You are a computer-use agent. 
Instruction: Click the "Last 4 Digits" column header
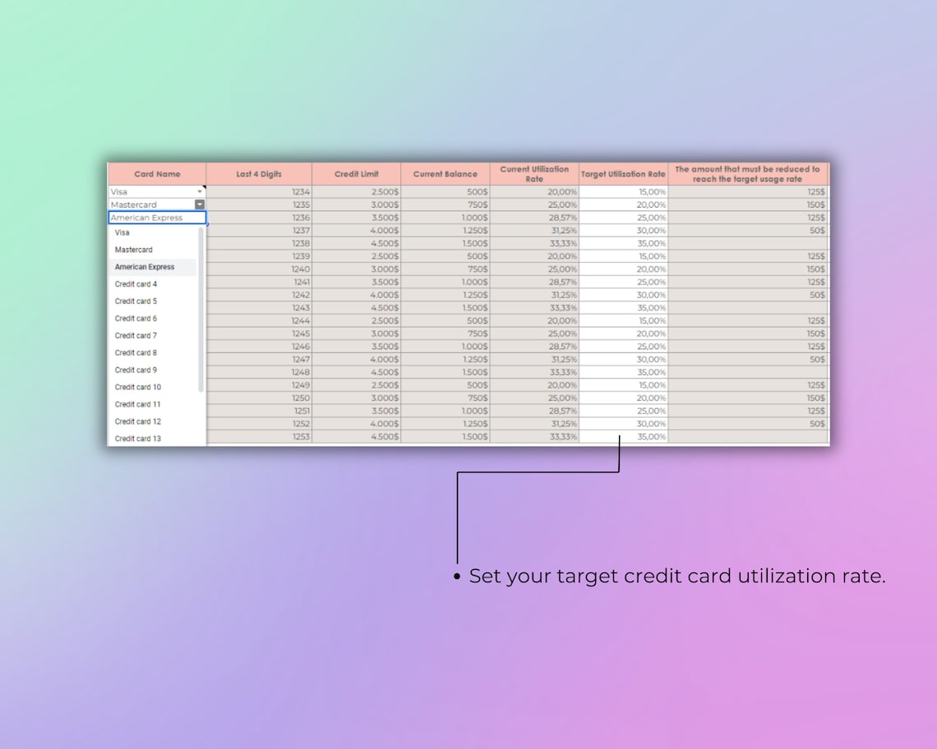click(260, 173)
